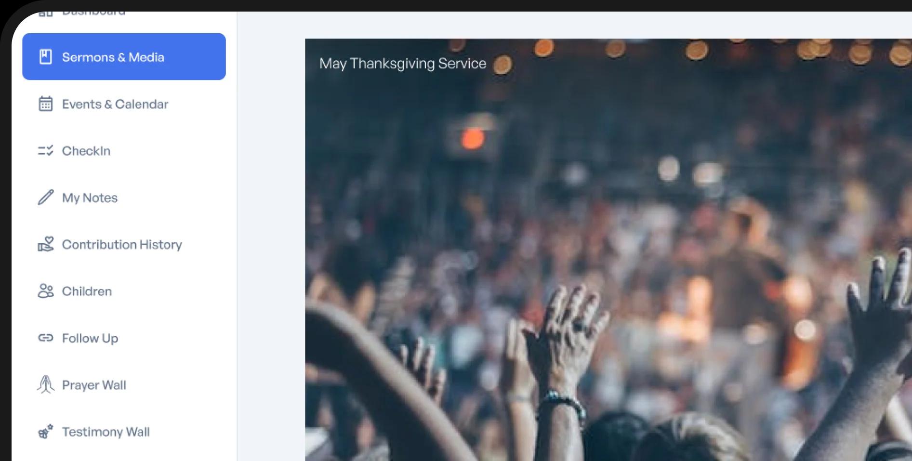Open My Notes section
This screenshot has width=912, height=461.
(124, 198)
